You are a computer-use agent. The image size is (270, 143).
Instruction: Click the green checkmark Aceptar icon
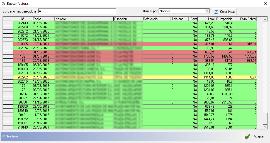[x=247, y=136]
